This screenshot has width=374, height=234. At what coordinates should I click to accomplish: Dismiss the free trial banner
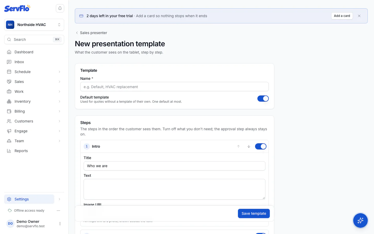pos(359,16)
